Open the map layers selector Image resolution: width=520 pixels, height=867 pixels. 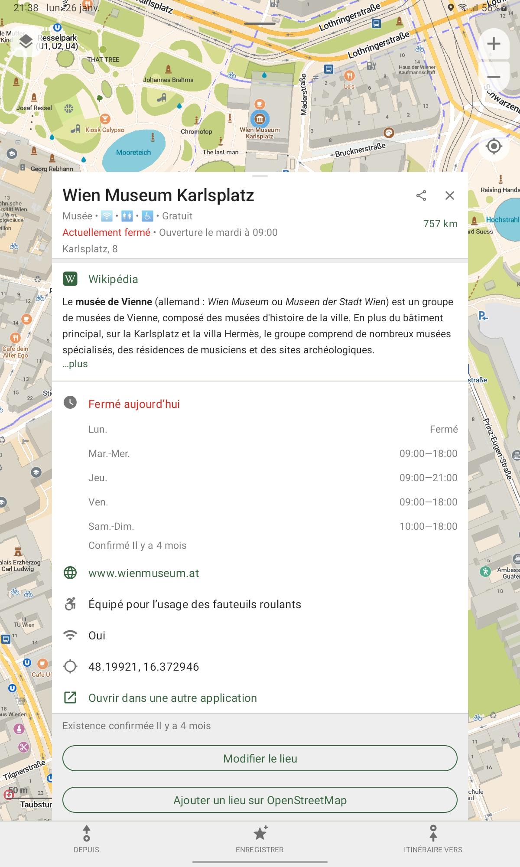pyautogui.click(x=26, y=42)
